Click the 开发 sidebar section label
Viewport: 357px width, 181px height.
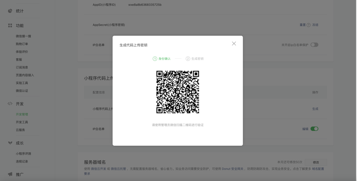pyautogui.click(x=20, y=104)
